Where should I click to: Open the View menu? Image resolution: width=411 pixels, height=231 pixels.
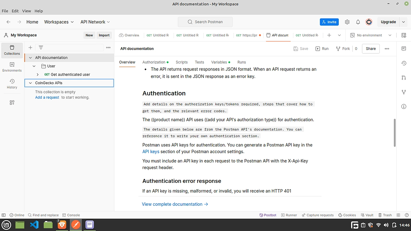pos(27,11)
